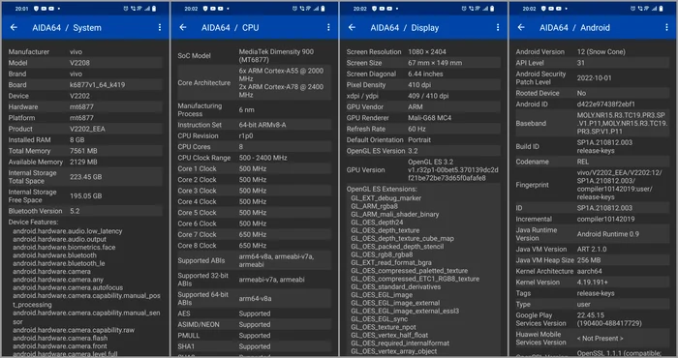The image size is (678, 358).
Task: Tap the battery icon in Android screen status bar
Action: click(x=661, y=8)
